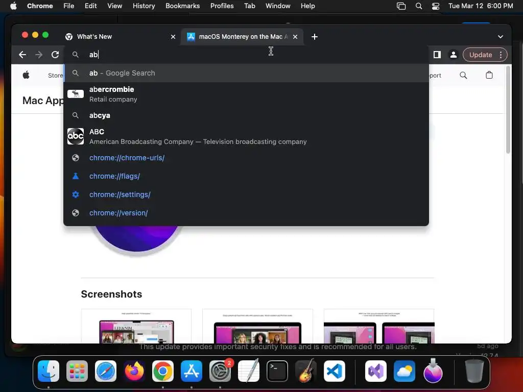This screenshot has width=523, height=392.
Task: Open the weather cloud app in Dock
Action: (x=405, y=371)
